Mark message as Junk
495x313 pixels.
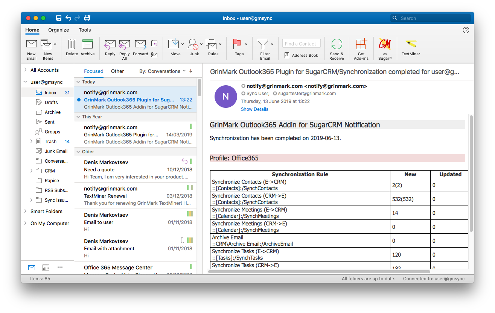coord(193,44)
